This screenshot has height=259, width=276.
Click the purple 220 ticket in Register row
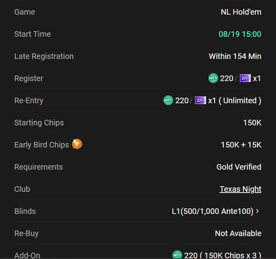pyautogui.click(x=245, y=78)
